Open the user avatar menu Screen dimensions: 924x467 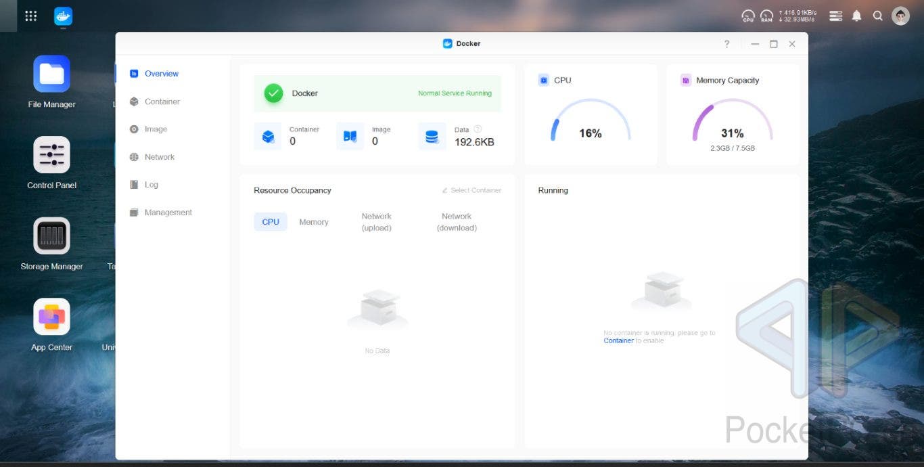pos(900,16)
